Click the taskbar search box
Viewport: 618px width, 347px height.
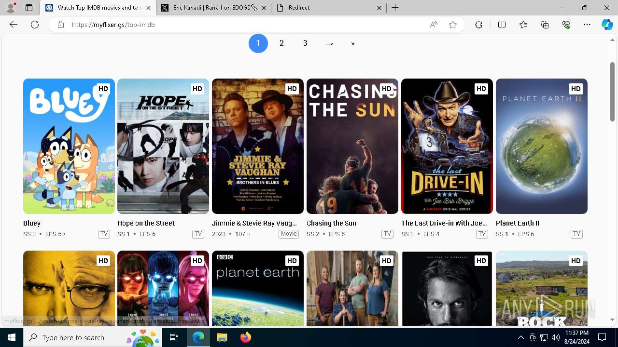click(94, 337)
